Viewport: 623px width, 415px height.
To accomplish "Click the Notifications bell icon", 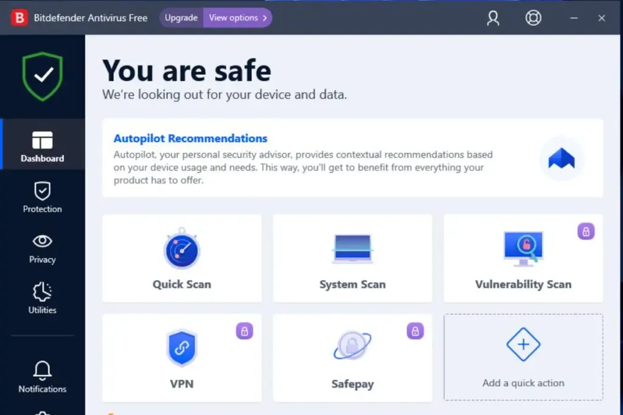I will [43, 371].
